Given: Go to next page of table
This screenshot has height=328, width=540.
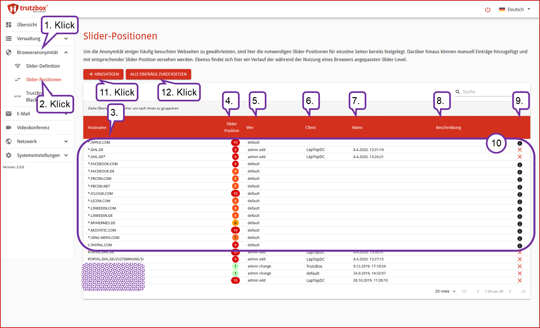Looking at the screenshot, I should pos(510,291).
